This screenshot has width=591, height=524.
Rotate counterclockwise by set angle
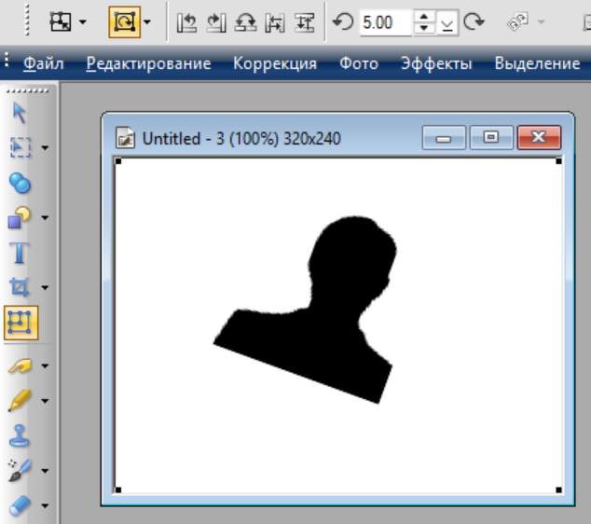tap(343, 21)
